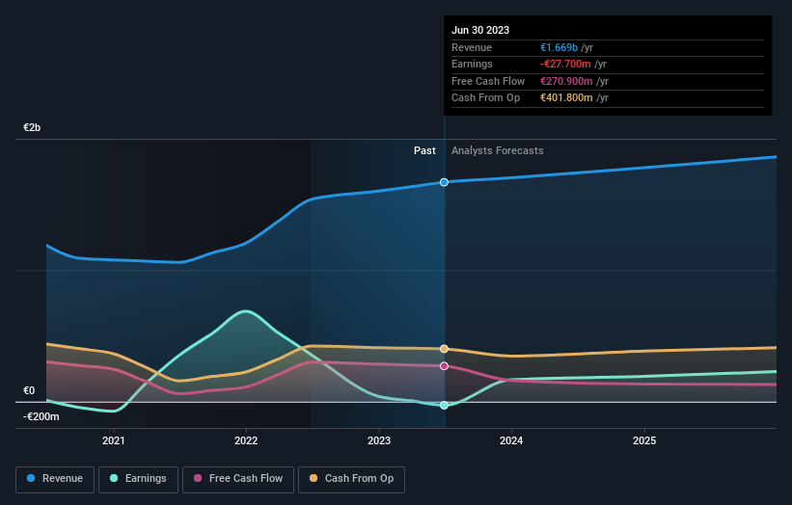Viewport: 792px width, 505px height.
Task: Click the €0 y-axis label
Action: pos(29,390)
